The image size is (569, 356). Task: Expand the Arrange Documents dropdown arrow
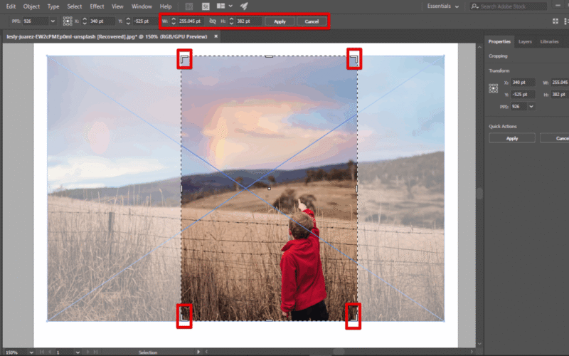tap(230, 6)
